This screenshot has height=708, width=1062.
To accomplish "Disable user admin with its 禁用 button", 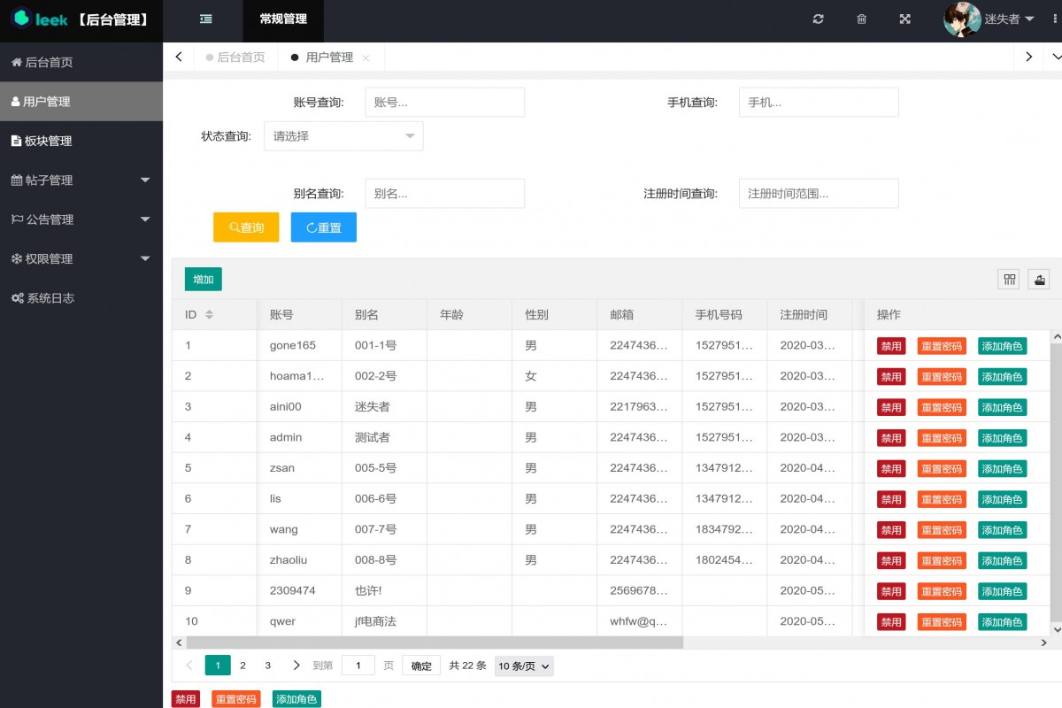I will click(890, 437).
